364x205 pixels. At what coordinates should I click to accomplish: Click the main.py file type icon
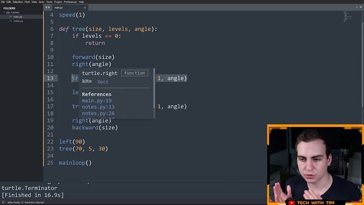10,17
